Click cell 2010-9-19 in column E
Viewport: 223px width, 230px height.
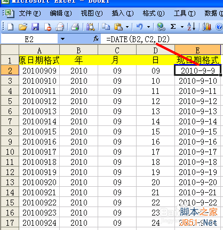197,172
